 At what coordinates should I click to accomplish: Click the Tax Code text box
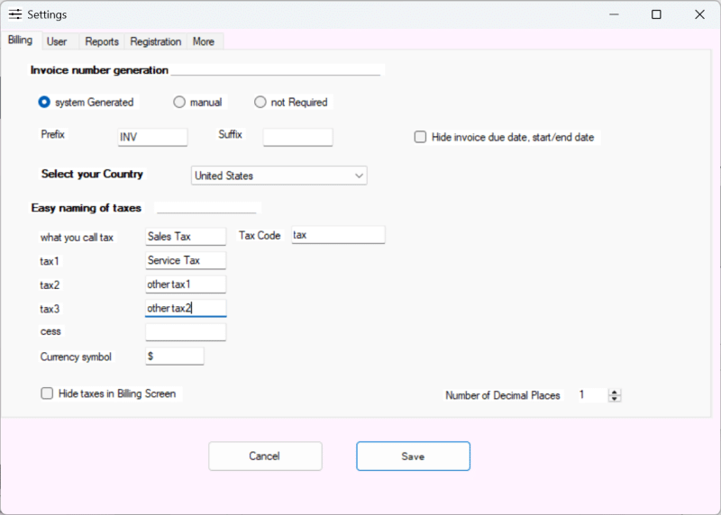coord(338,235)
